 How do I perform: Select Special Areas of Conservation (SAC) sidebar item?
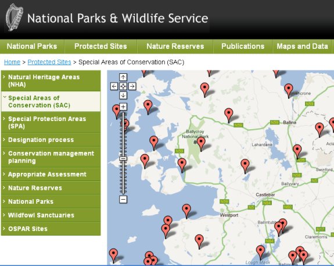pos(51,102)
